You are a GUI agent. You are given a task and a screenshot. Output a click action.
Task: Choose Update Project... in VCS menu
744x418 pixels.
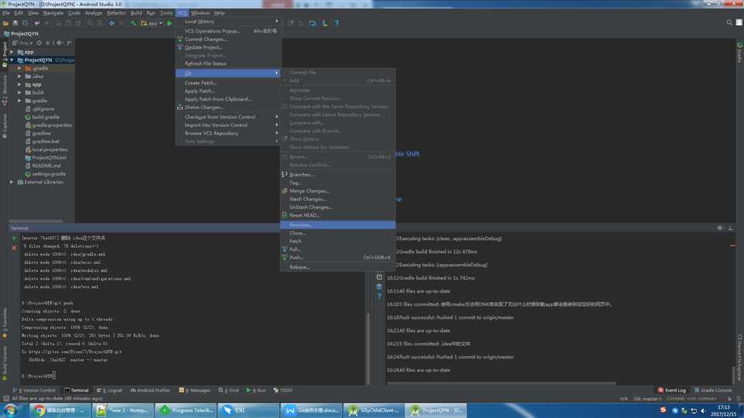click(228, 47)
